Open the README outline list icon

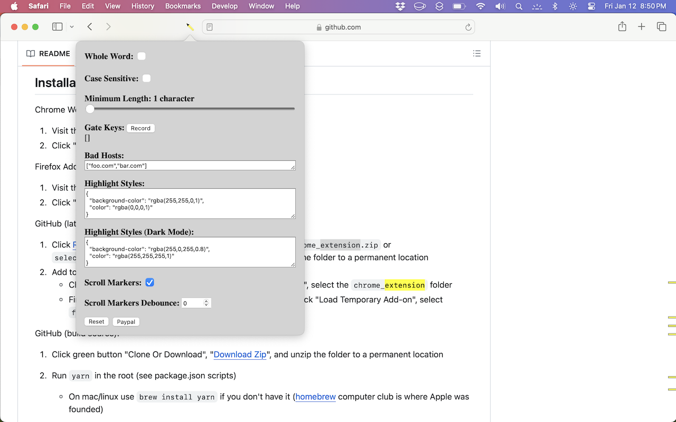point(477,53)
